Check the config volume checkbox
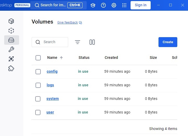Image resolution: width=188 pixels, height=136 pixels. 38,72
